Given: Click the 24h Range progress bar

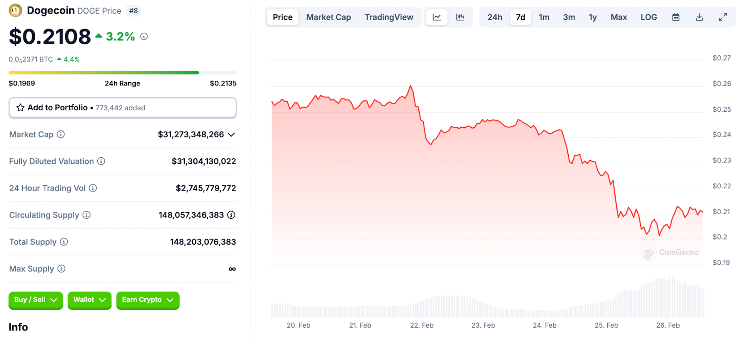Looking at the screenshot, I should 123,72.
